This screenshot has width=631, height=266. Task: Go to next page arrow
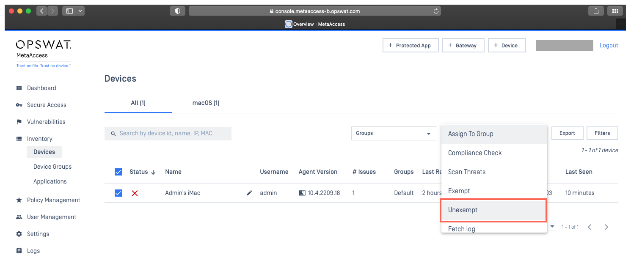click(606, 227)
